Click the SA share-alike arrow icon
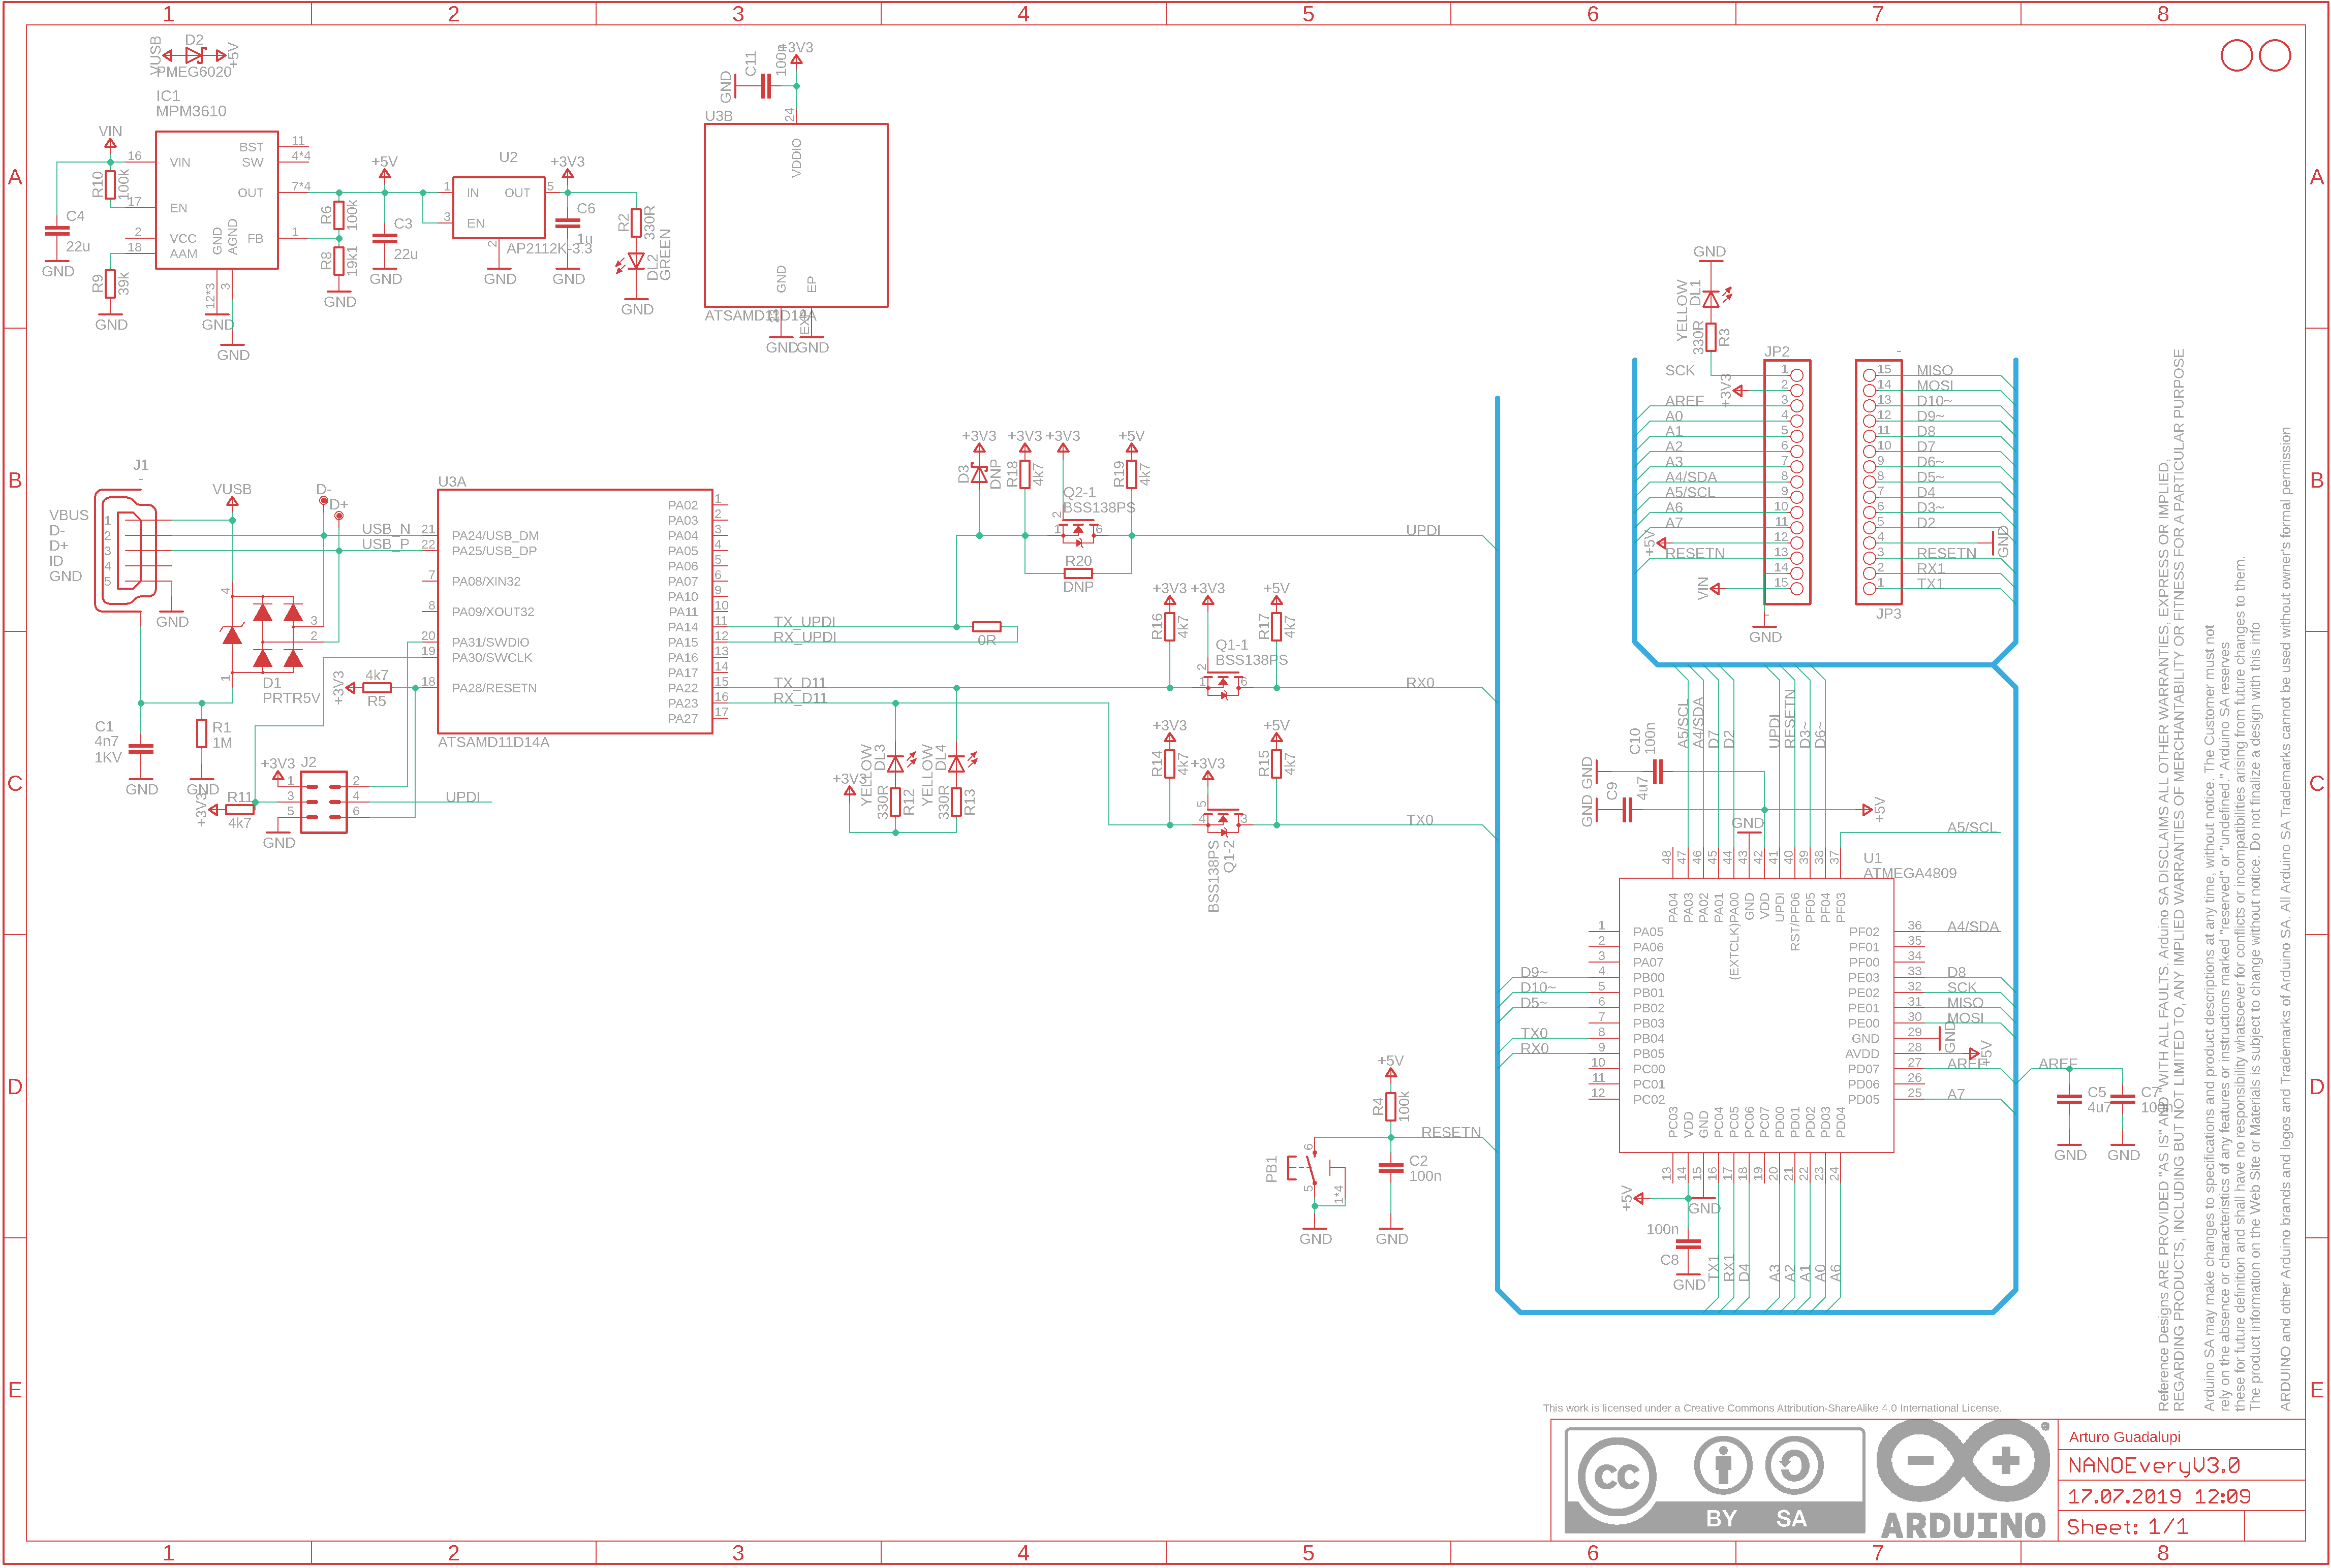 pyautogui.click(x=1794, y=1466)
